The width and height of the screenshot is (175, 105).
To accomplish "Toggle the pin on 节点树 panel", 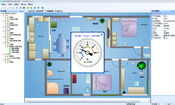I will pos(21,11).
